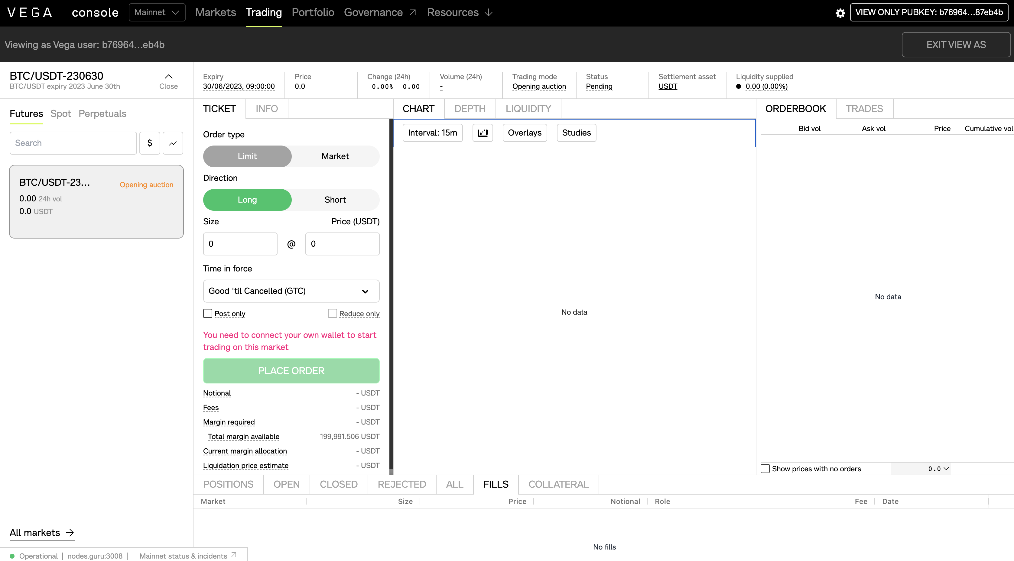The width and height of the screenshot is (1014, 561).
Task: Click the PLACE ORDER button
Action: [x=291, y=370]
